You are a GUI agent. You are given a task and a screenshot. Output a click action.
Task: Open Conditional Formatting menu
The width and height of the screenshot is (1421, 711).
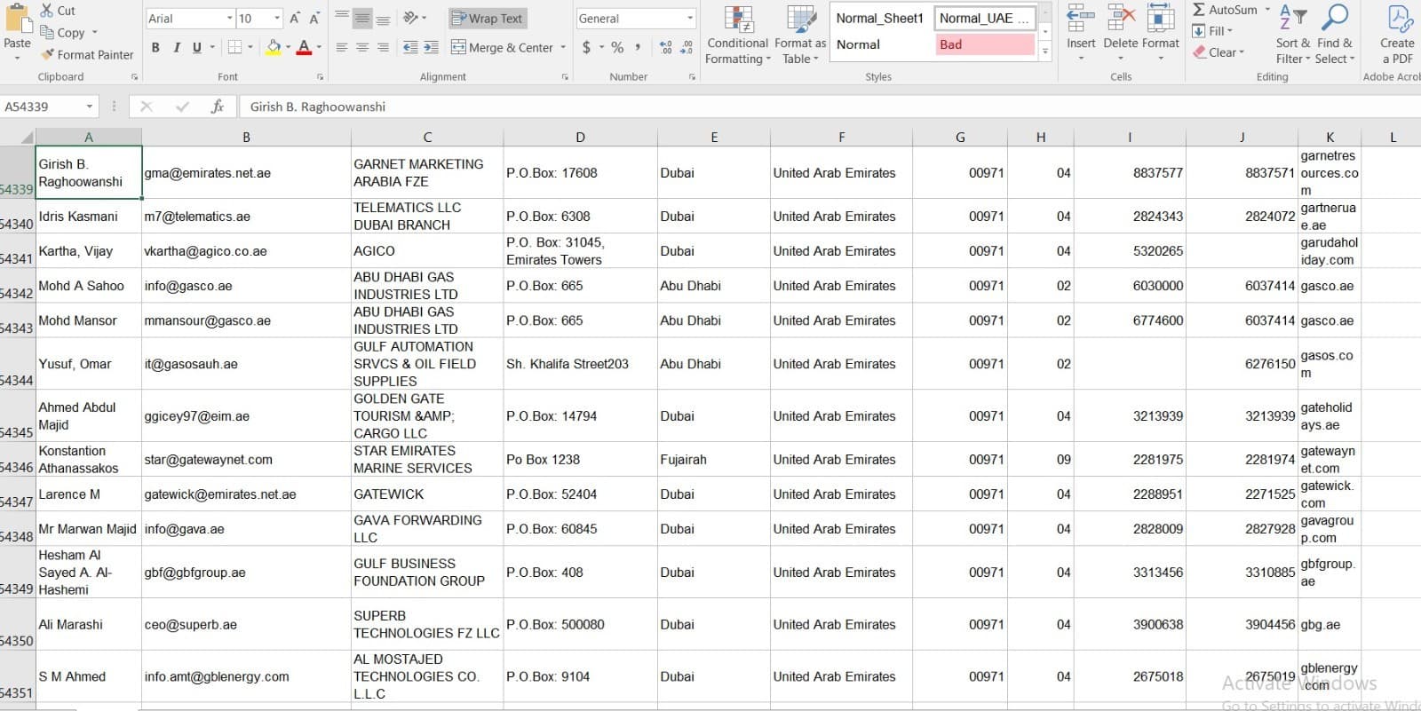tap(737, 36)
